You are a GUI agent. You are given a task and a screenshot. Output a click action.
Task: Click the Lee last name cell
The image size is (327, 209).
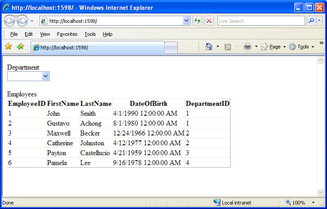coord(96,163)
